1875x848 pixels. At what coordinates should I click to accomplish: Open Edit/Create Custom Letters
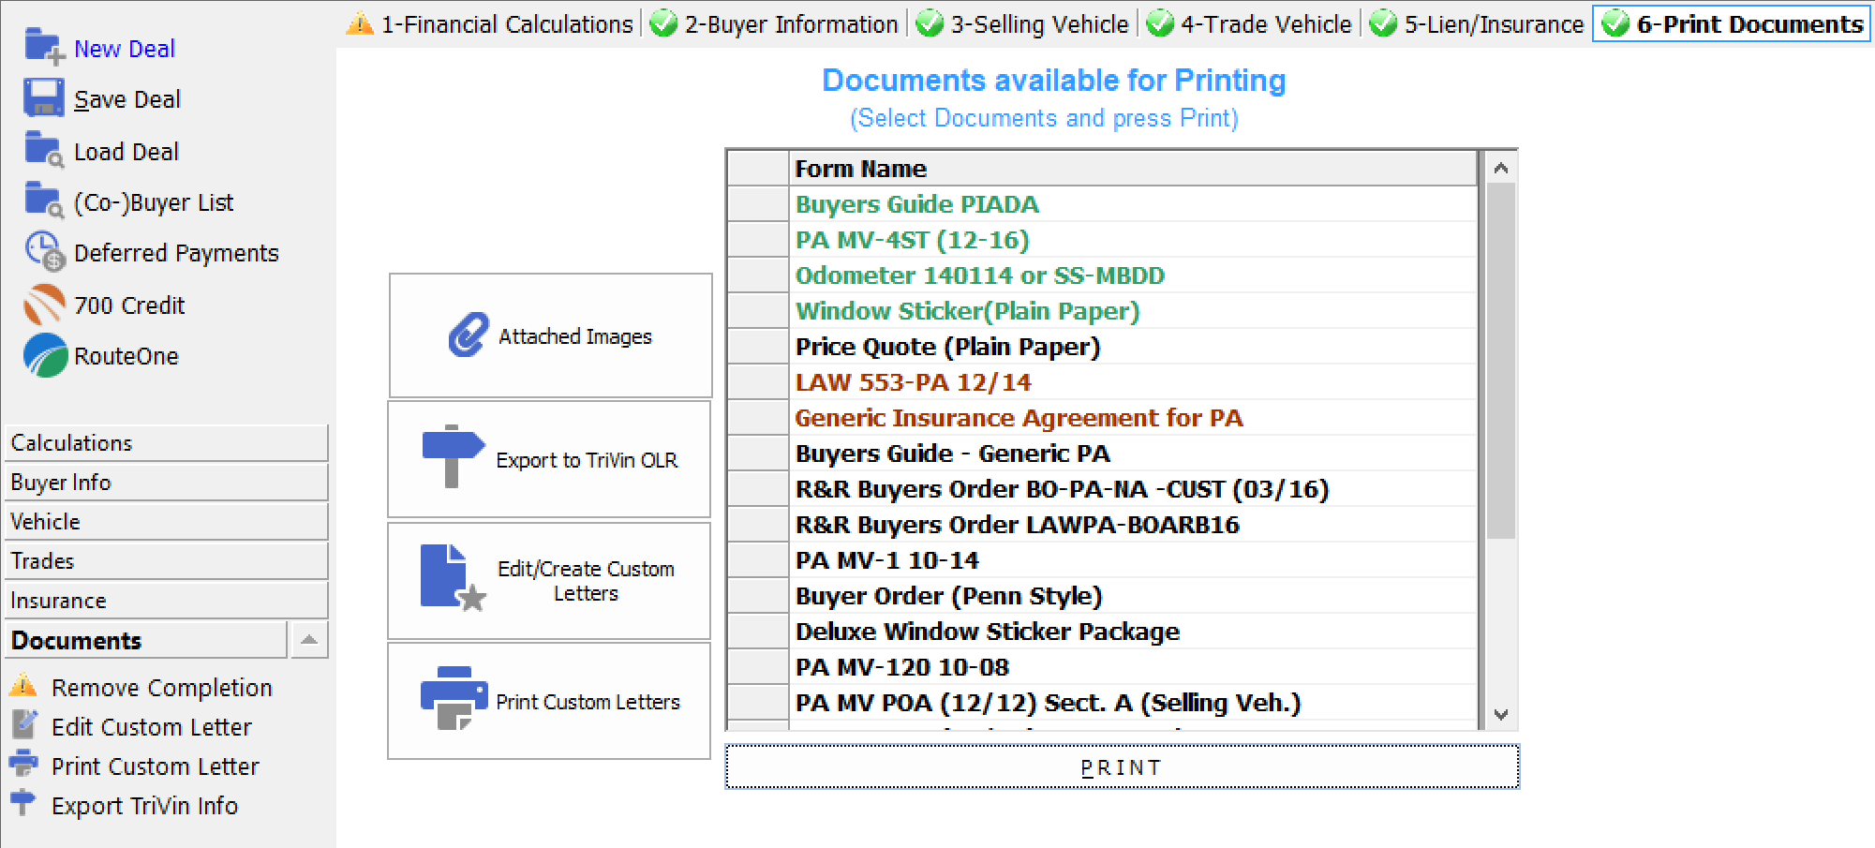[x=548, y=580]
